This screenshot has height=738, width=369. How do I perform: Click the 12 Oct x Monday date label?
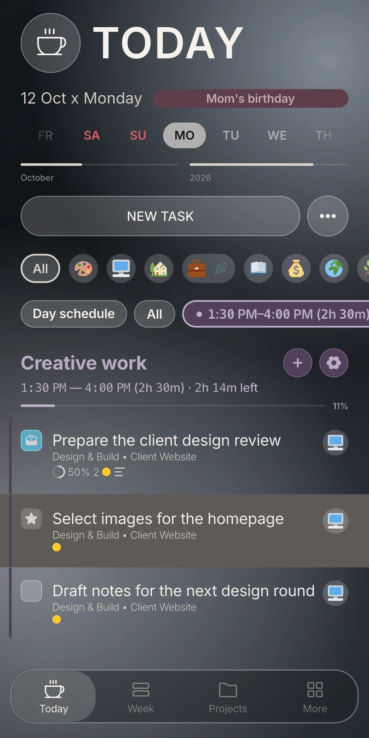pyautogui.click(x=81, y=98)
